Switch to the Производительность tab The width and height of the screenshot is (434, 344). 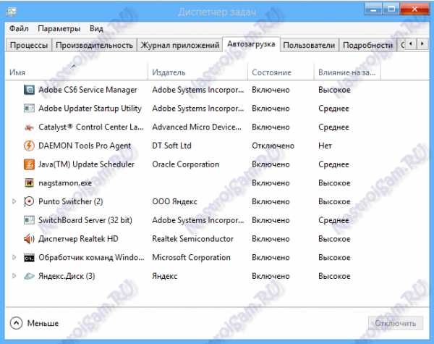click(94, 45)
